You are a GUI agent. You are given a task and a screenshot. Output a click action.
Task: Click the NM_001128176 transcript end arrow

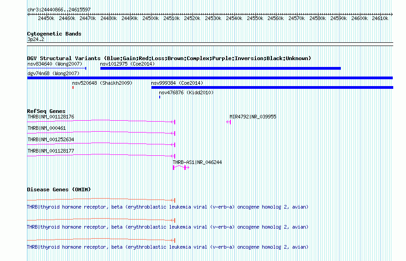173,122
